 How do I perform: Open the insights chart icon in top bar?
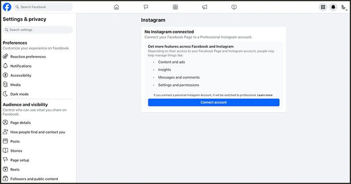pos(175,7)
